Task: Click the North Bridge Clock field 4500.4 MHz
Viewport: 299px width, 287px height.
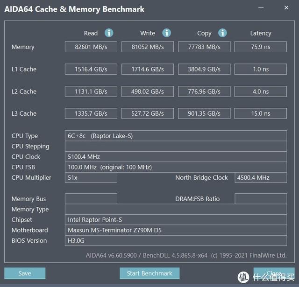Action: pyautogui.click(x=261, y=178)
